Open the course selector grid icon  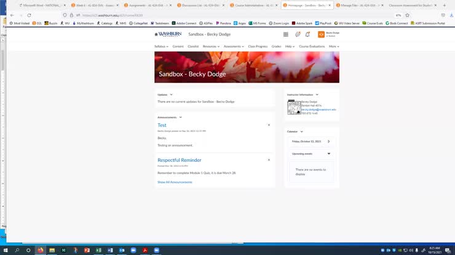(x=286, y=34)
